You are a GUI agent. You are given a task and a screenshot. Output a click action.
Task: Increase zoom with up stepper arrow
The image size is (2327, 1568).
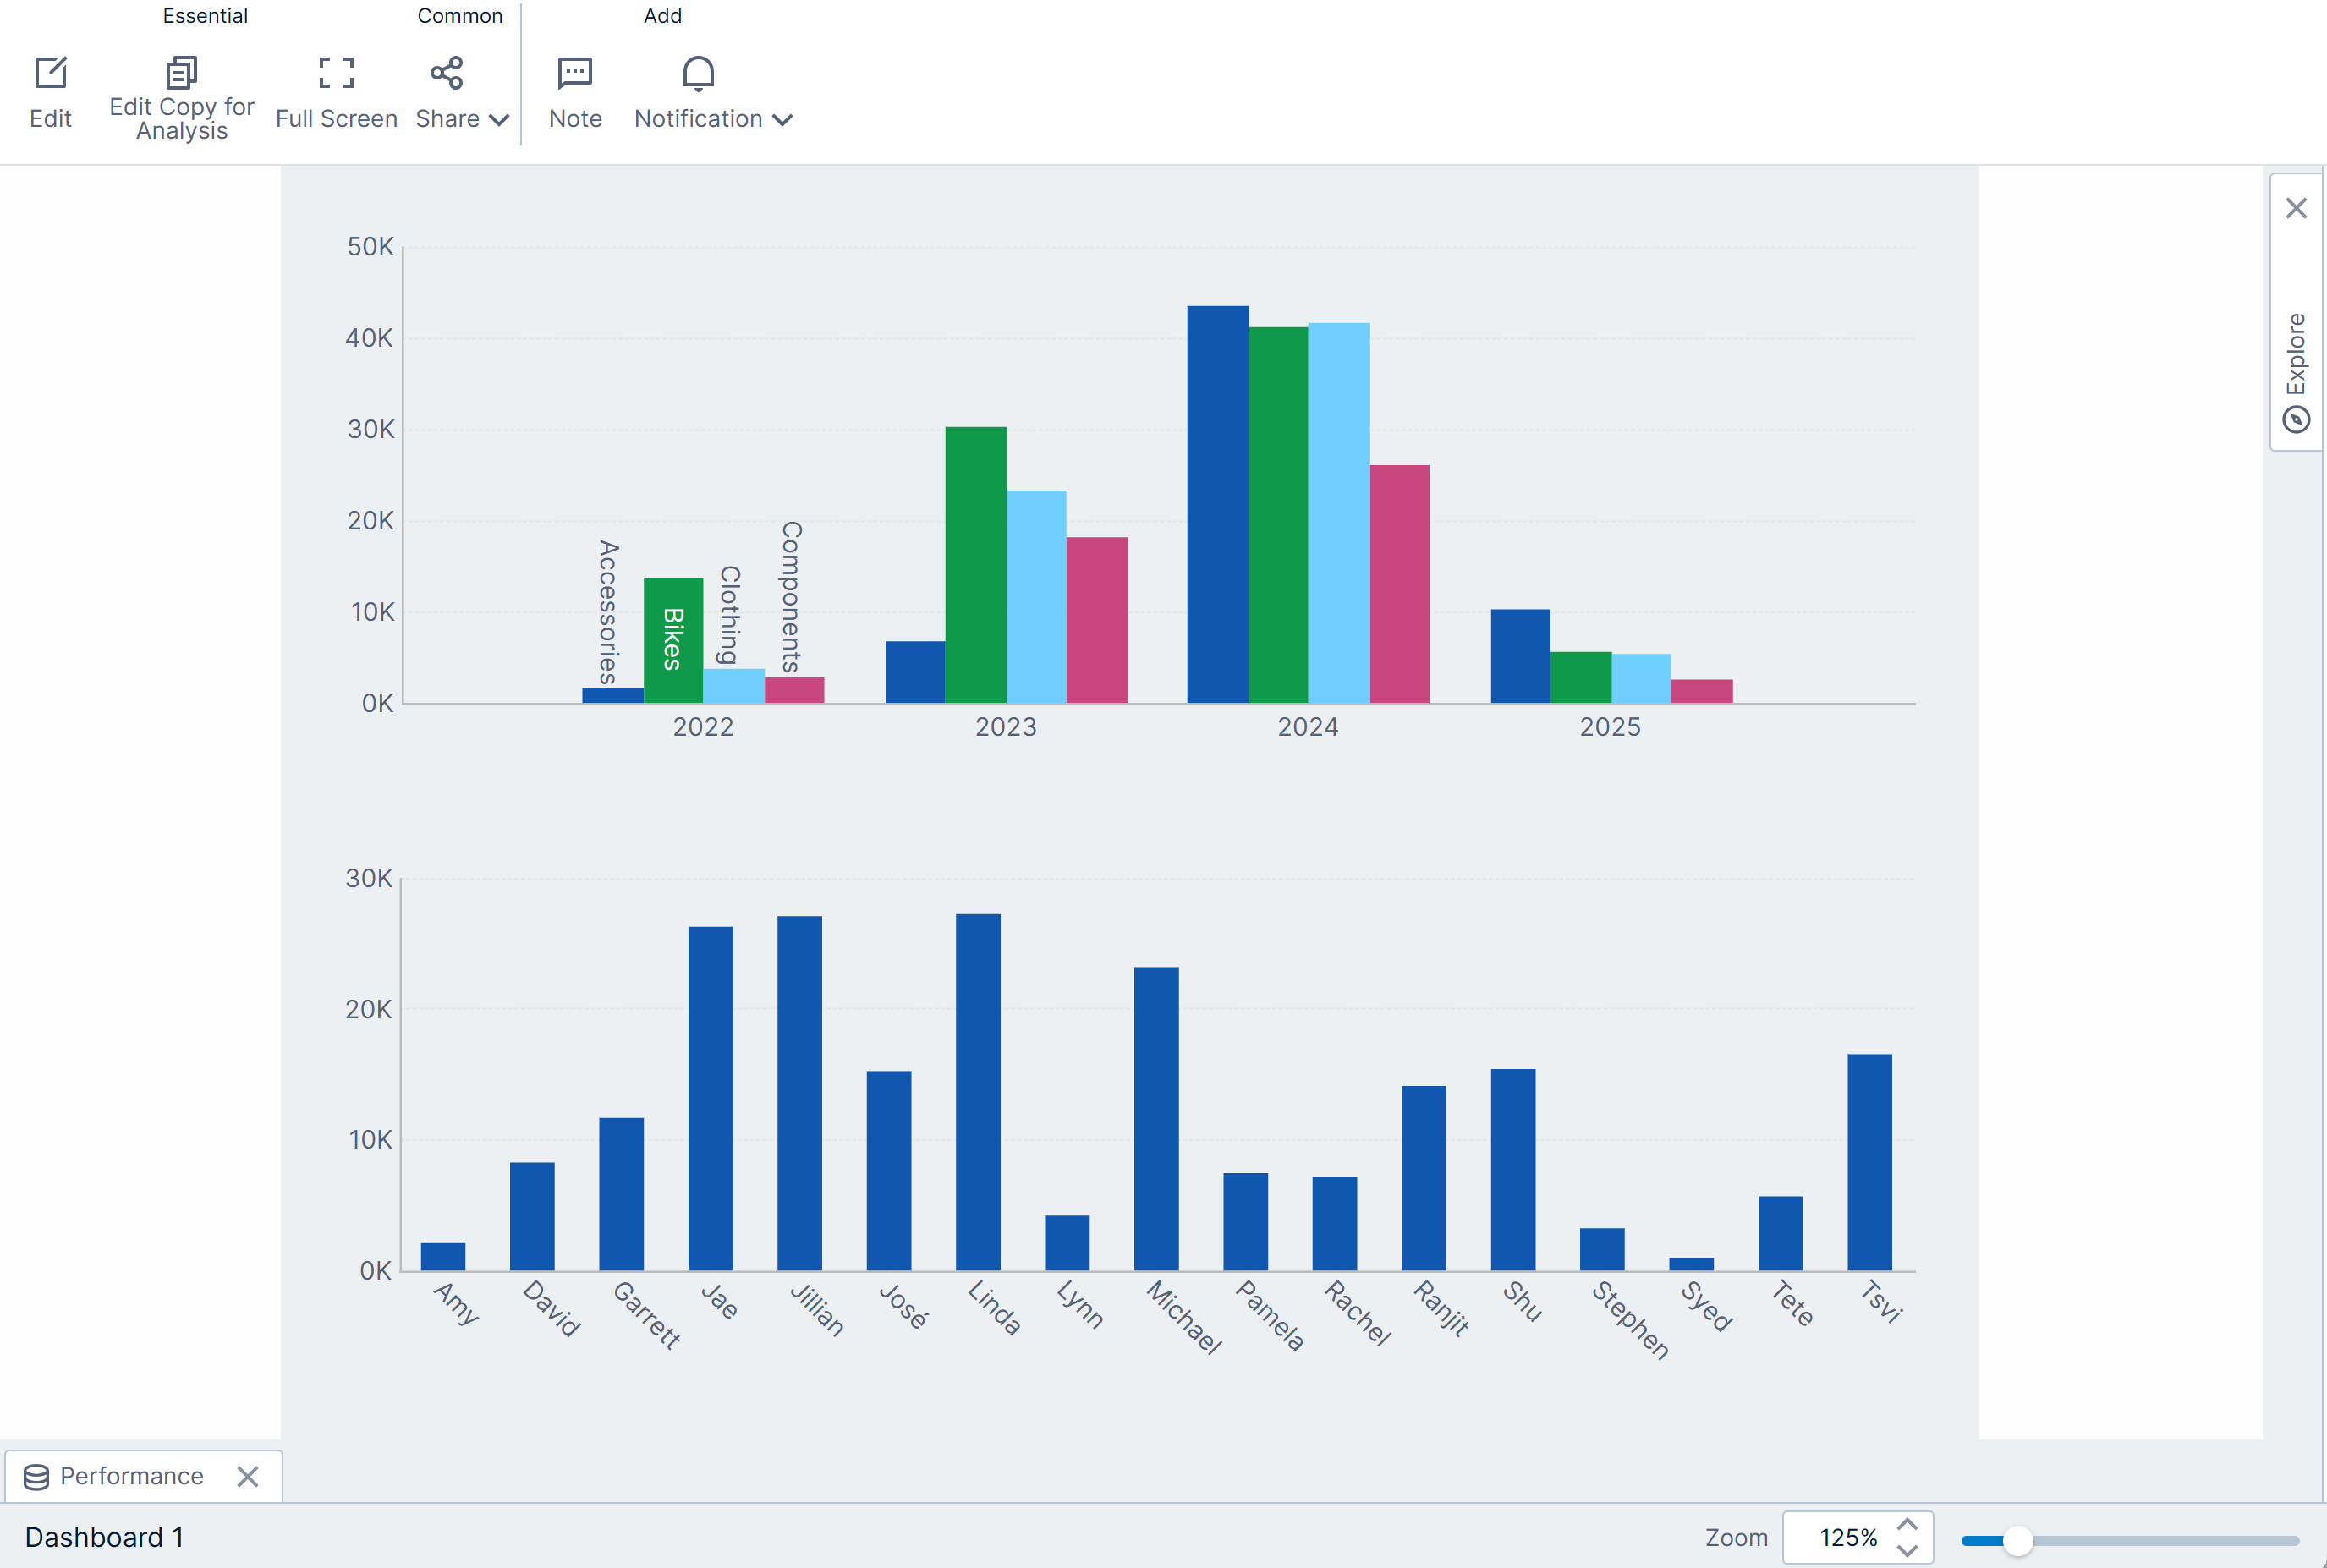(x=1907, y=1526)
